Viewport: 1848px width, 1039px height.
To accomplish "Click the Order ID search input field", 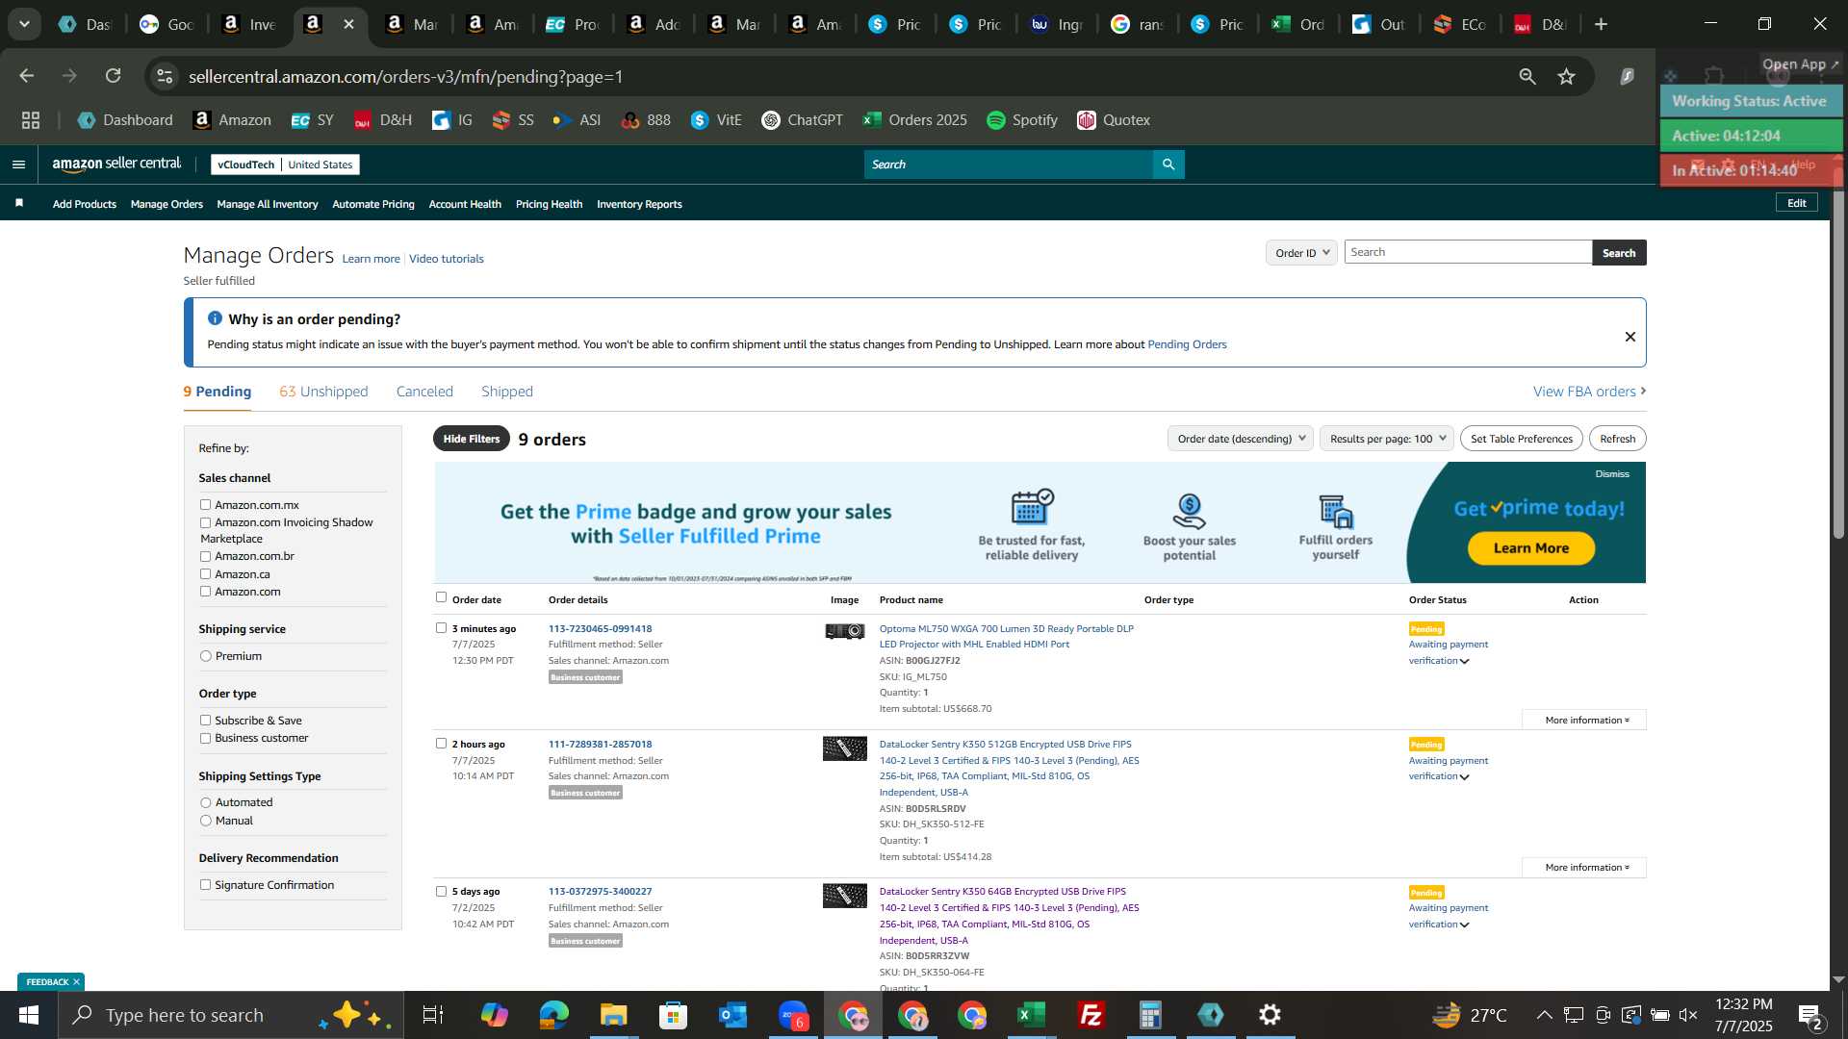I will pos(1469,252).
